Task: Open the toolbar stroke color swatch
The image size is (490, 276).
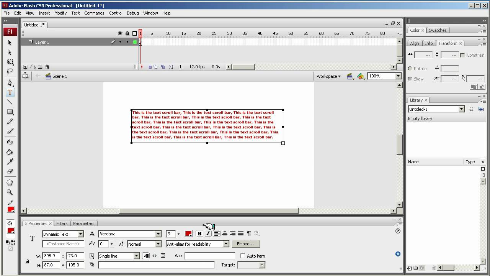Action: point(10,210)
